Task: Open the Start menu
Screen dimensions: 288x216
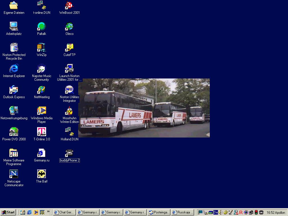Action: click(8, 212)
